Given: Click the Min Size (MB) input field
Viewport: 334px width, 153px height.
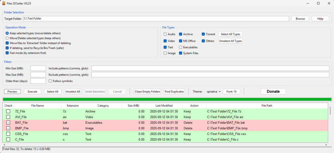Looking at the screenshot, I should coord(38,69).
